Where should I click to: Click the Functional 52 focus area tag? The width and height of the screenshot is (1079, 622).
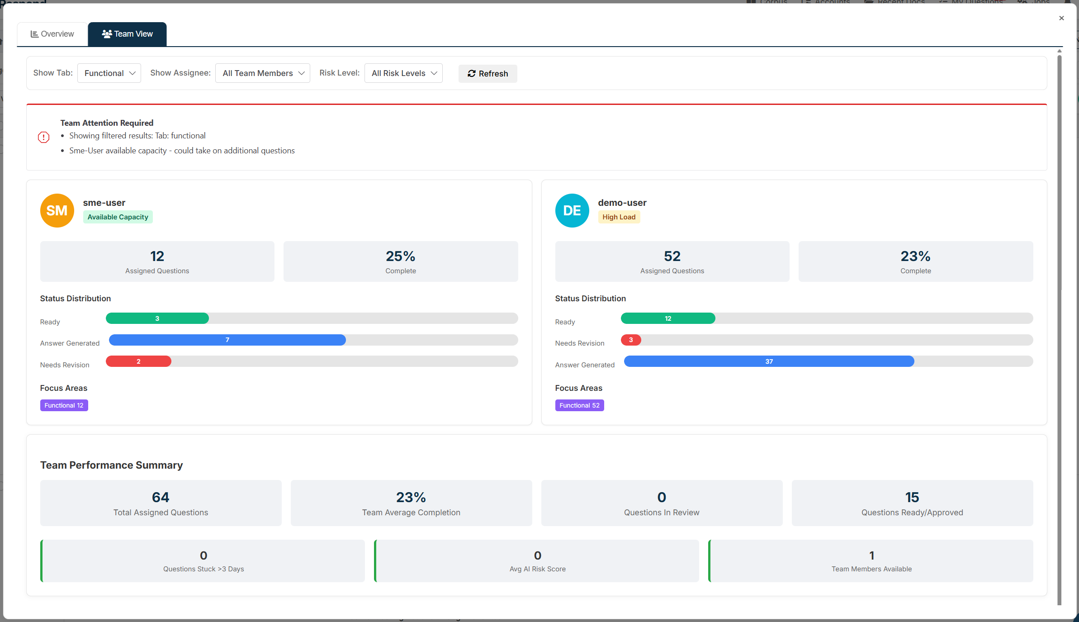[579, 405]
